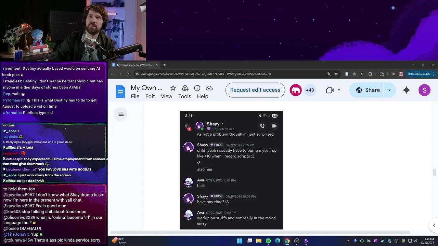Open the zoom magnifier in address bar
This screenshot has height=246, width=438.
point(329,74)
